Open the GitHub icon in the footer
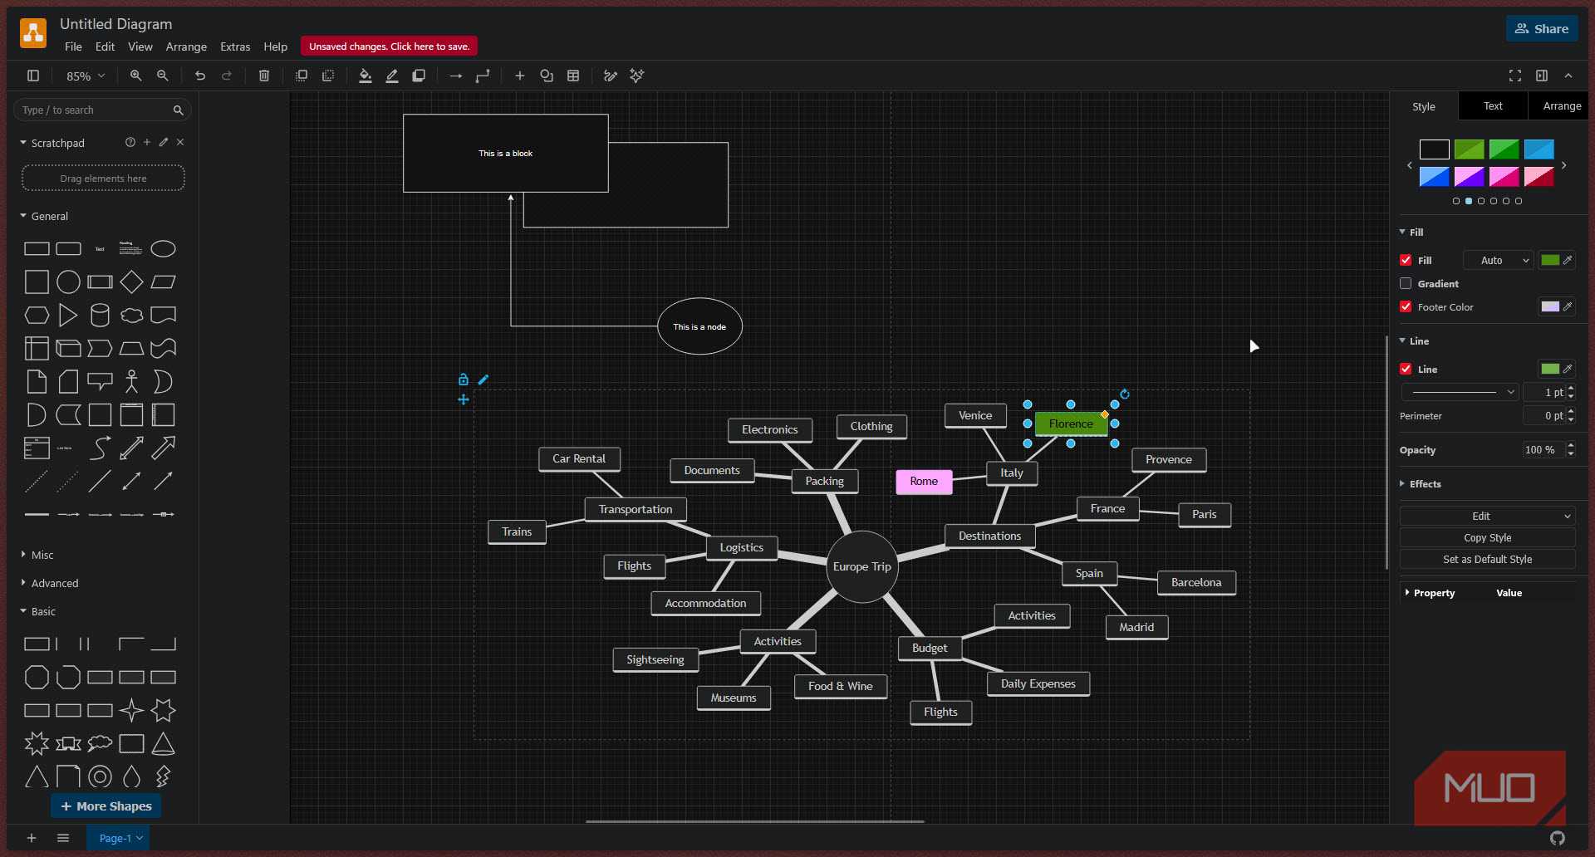 point(1558,838)
